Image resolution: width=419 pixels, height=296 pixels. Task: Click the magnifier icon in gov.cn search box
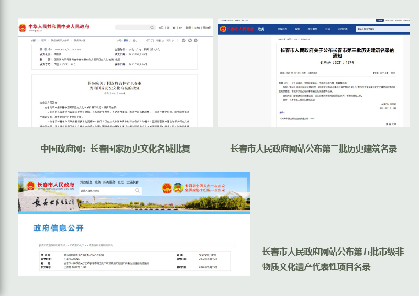click(151, 27)
